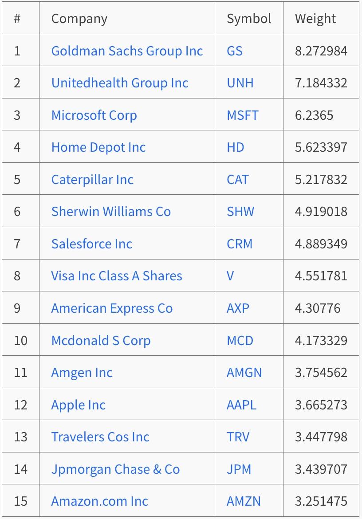Select the MSFT symbol link
362x519 pixels.
(242, 115)
